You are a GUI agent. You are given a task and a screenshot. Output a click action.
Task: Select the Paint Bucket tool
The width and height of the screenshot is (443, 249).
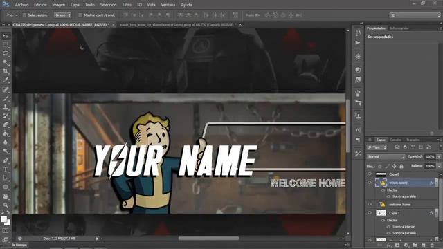6,133
